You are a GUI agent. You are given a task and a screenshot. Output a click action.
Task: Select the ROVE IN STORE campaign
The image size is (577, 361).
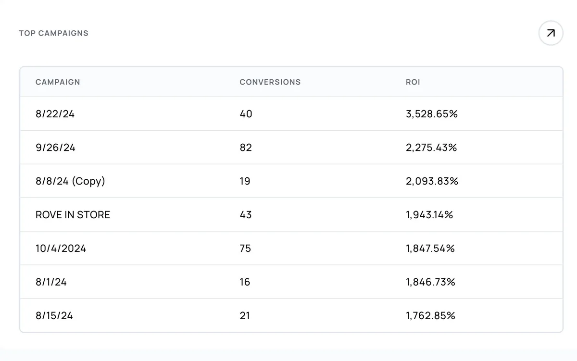click(x=73, y=215)
